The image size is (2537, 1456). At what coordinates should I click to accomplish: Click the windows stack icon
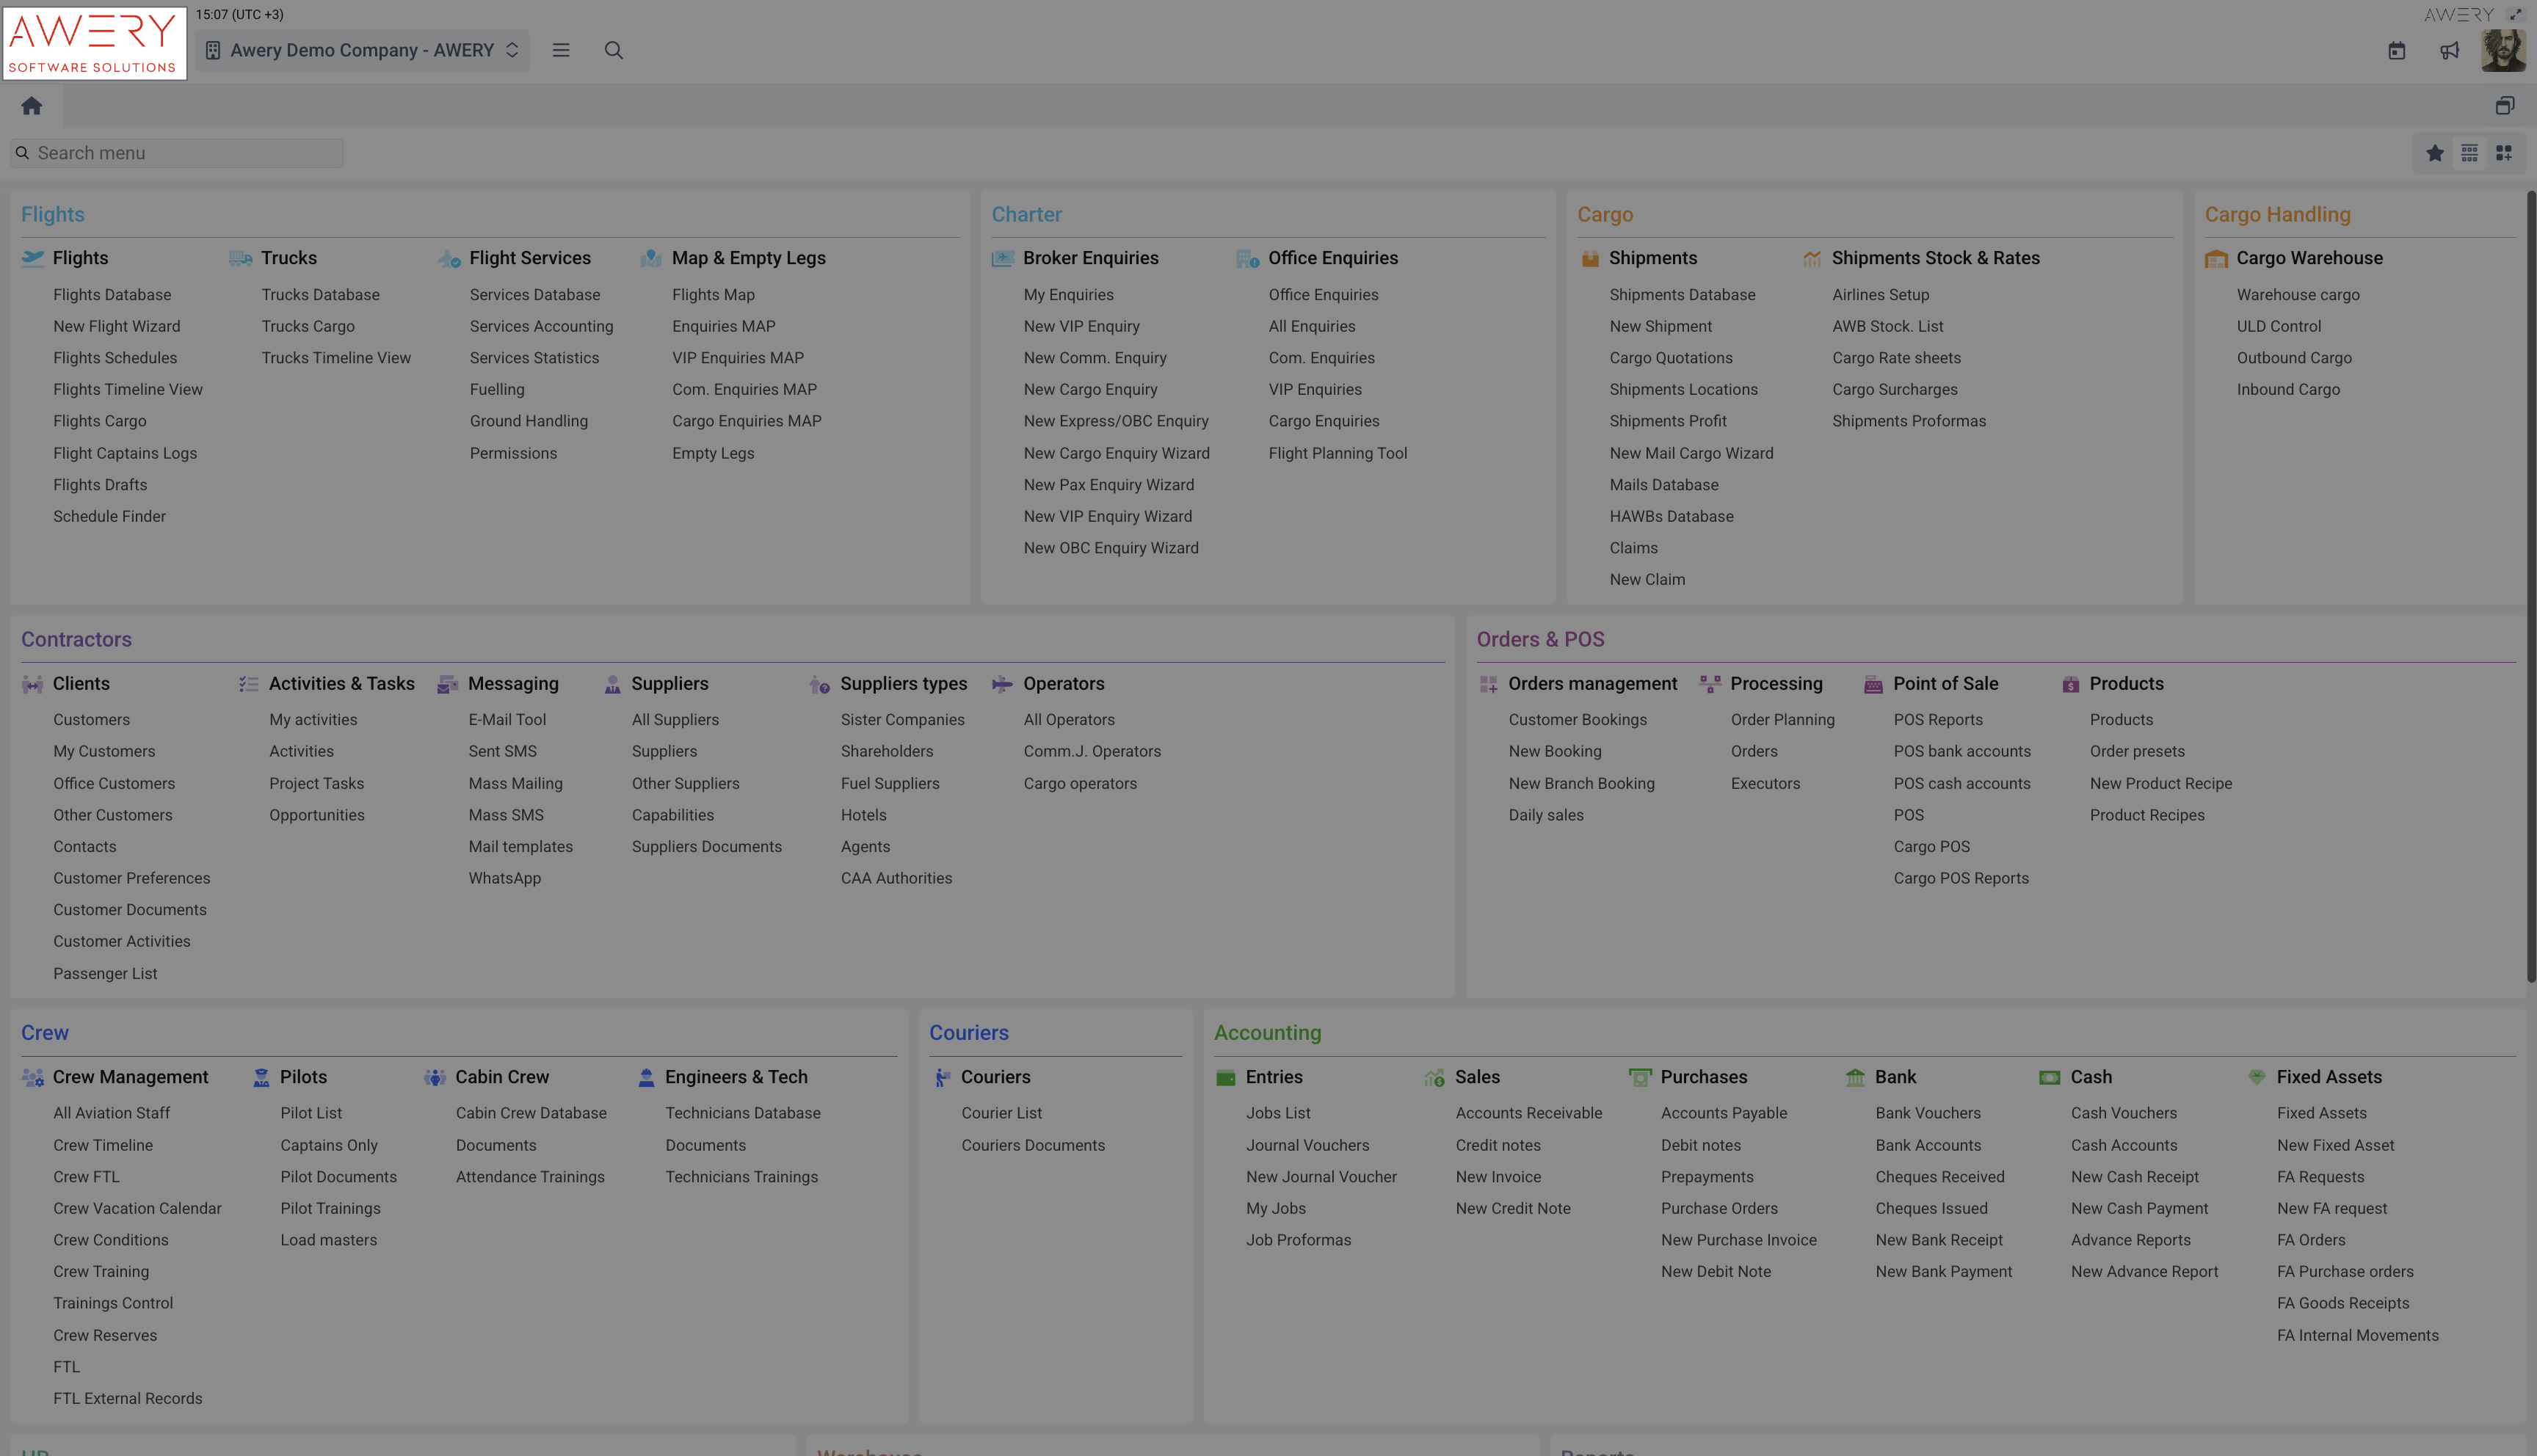tap(2504, 105)
